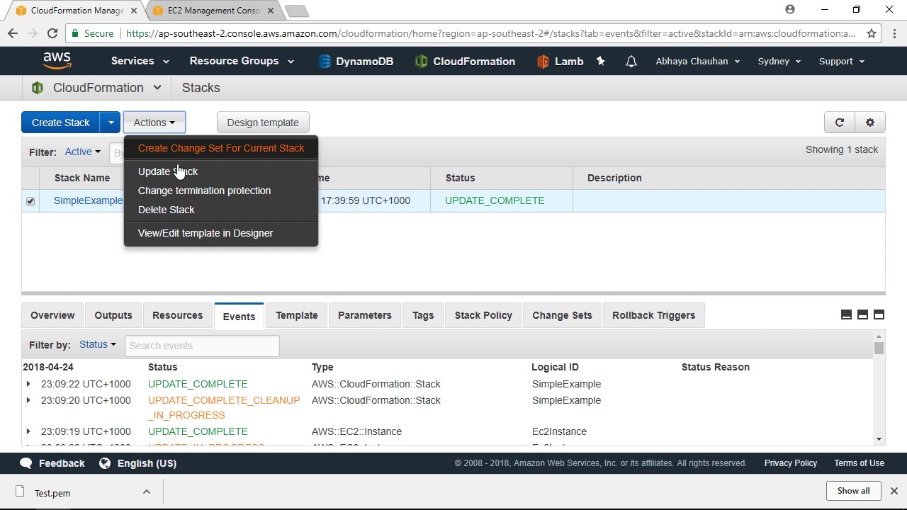Choose View/Edit template in Designer
Screen dimensions: 907x510
(221, 233)
